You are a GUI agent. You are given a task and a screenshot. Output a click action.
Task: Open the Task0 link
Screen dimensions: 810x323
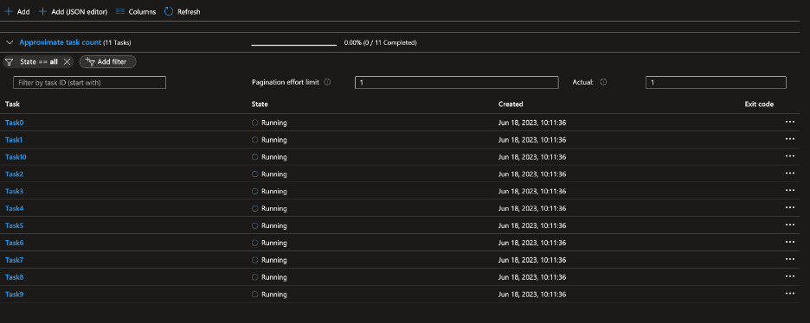click(15, 123)
